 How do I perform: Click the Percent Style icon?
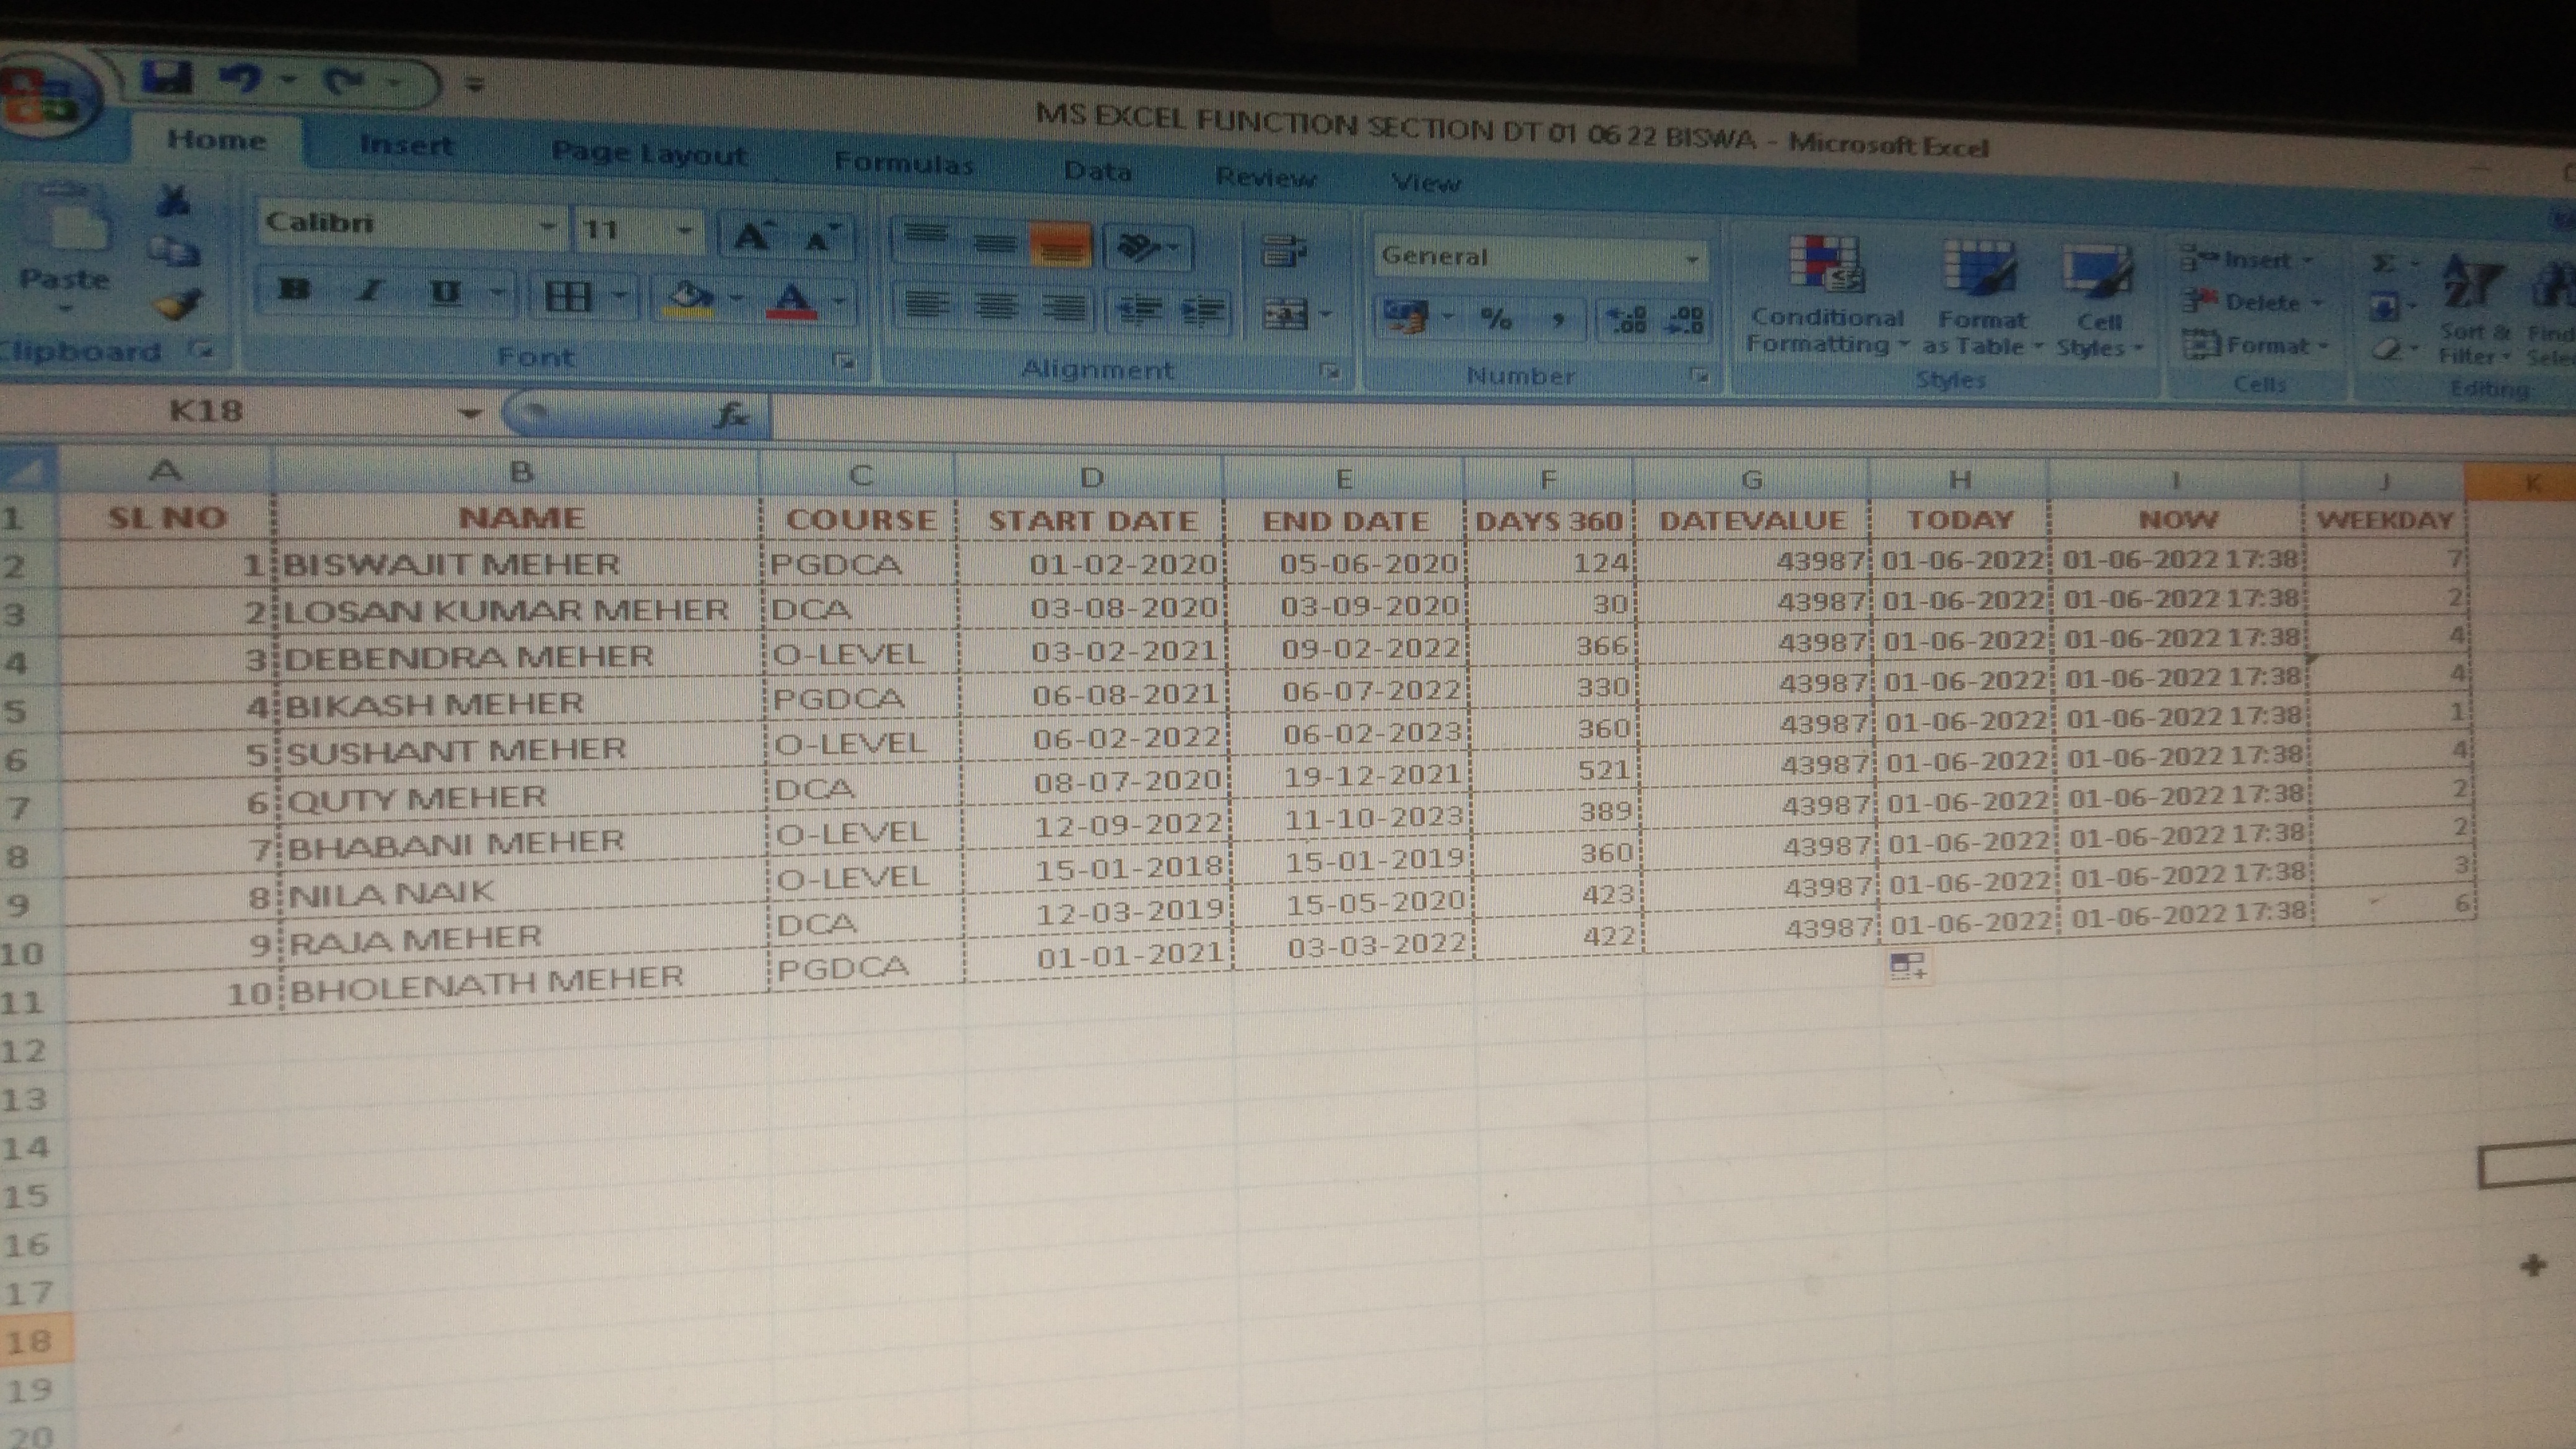point(1496,320)
